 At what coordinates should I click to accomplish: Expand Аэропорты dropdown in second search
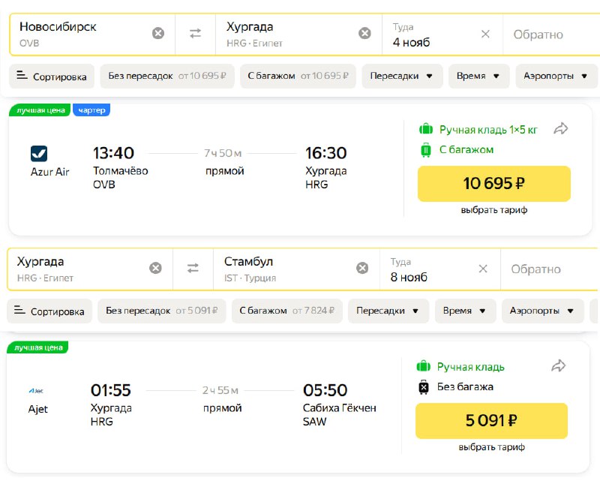[x=542, y=311]
